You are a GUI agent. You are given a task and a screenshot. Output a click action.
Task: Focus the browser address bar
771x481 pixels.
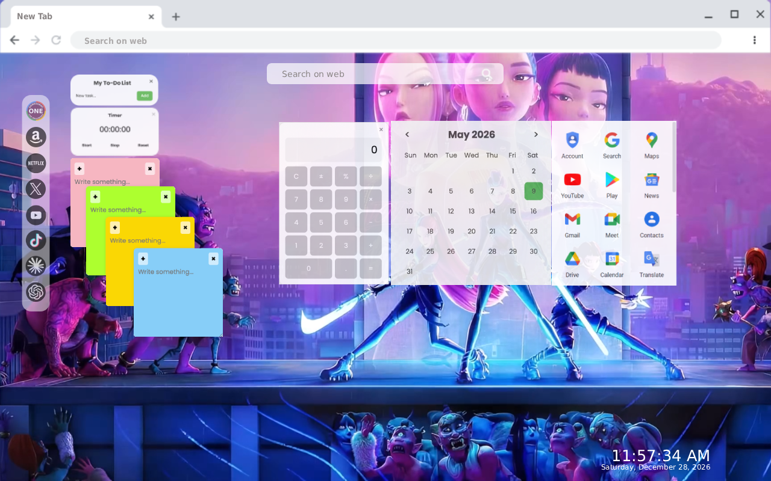coord(396,40)
